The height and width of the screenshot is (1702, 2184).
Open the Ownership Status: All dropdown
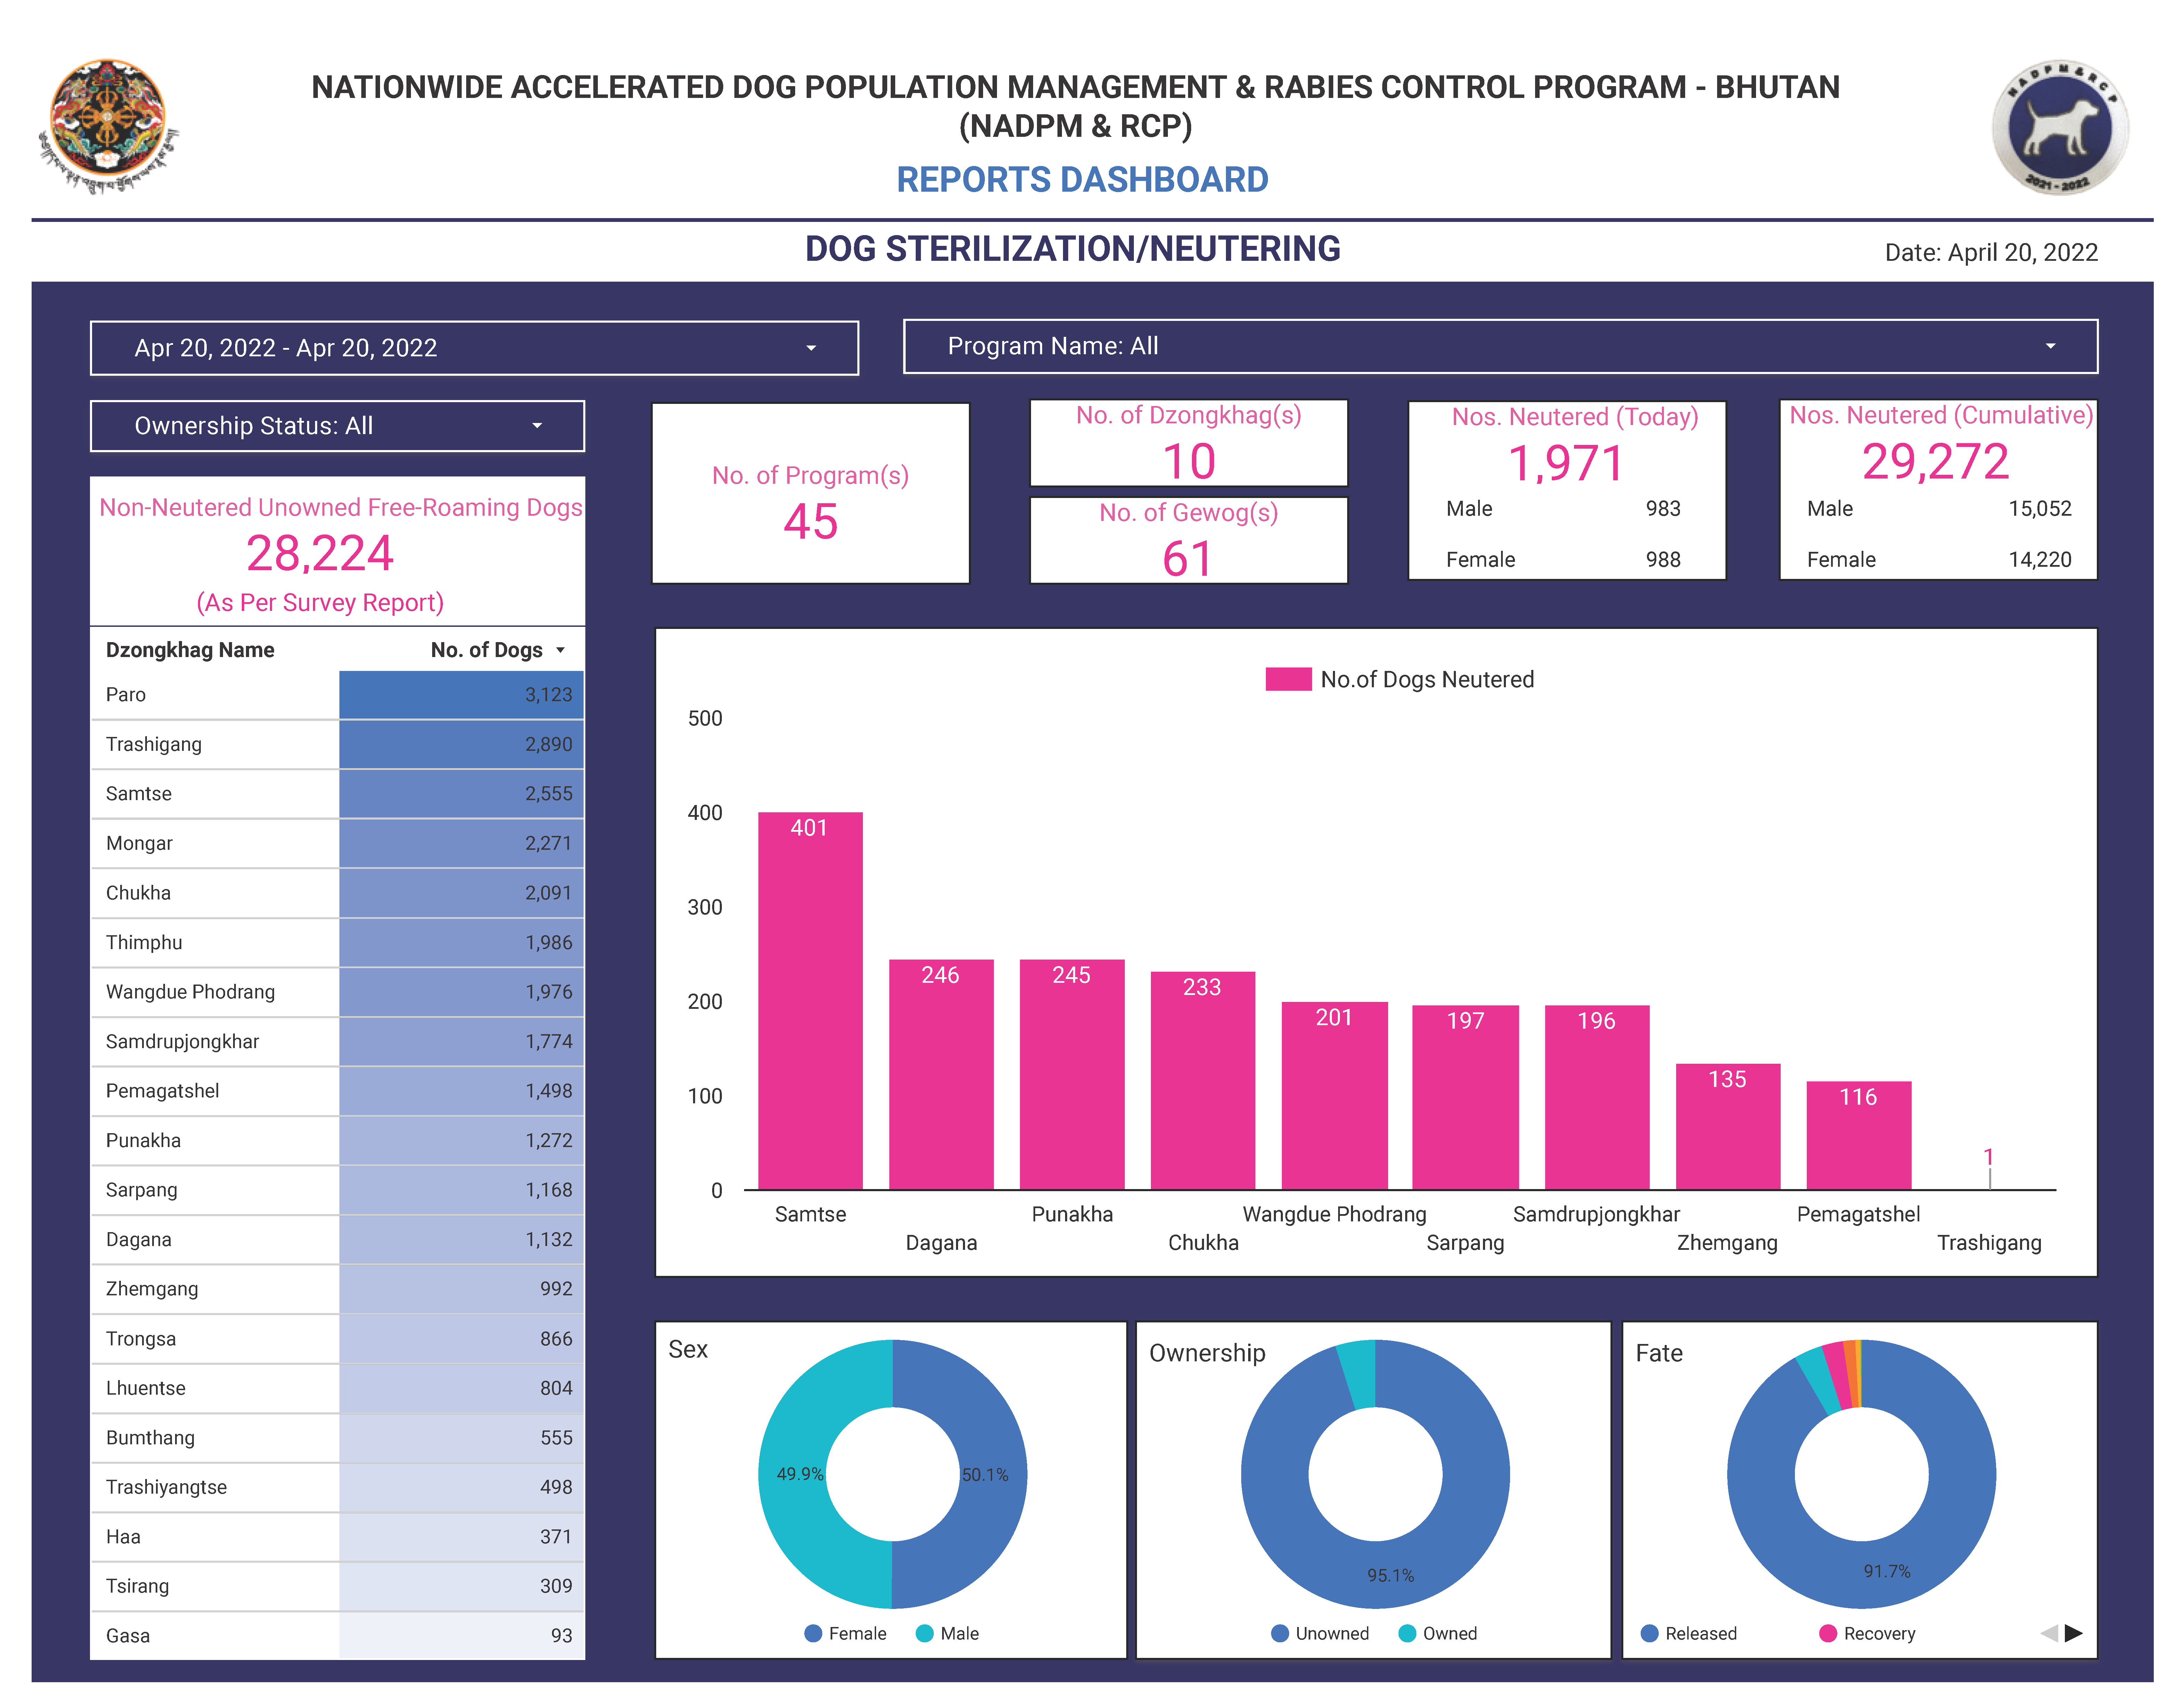(337, 426)
